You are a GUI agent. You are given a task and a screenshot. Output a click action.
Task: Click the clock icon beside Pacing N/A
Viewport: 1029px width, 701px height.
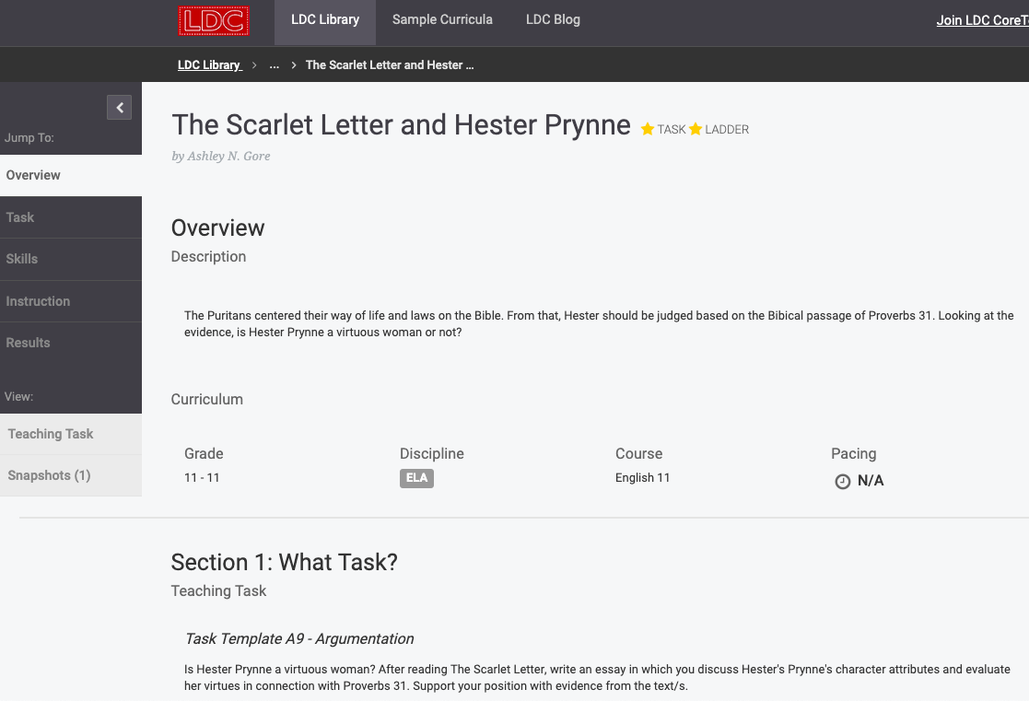pos(842,481)
